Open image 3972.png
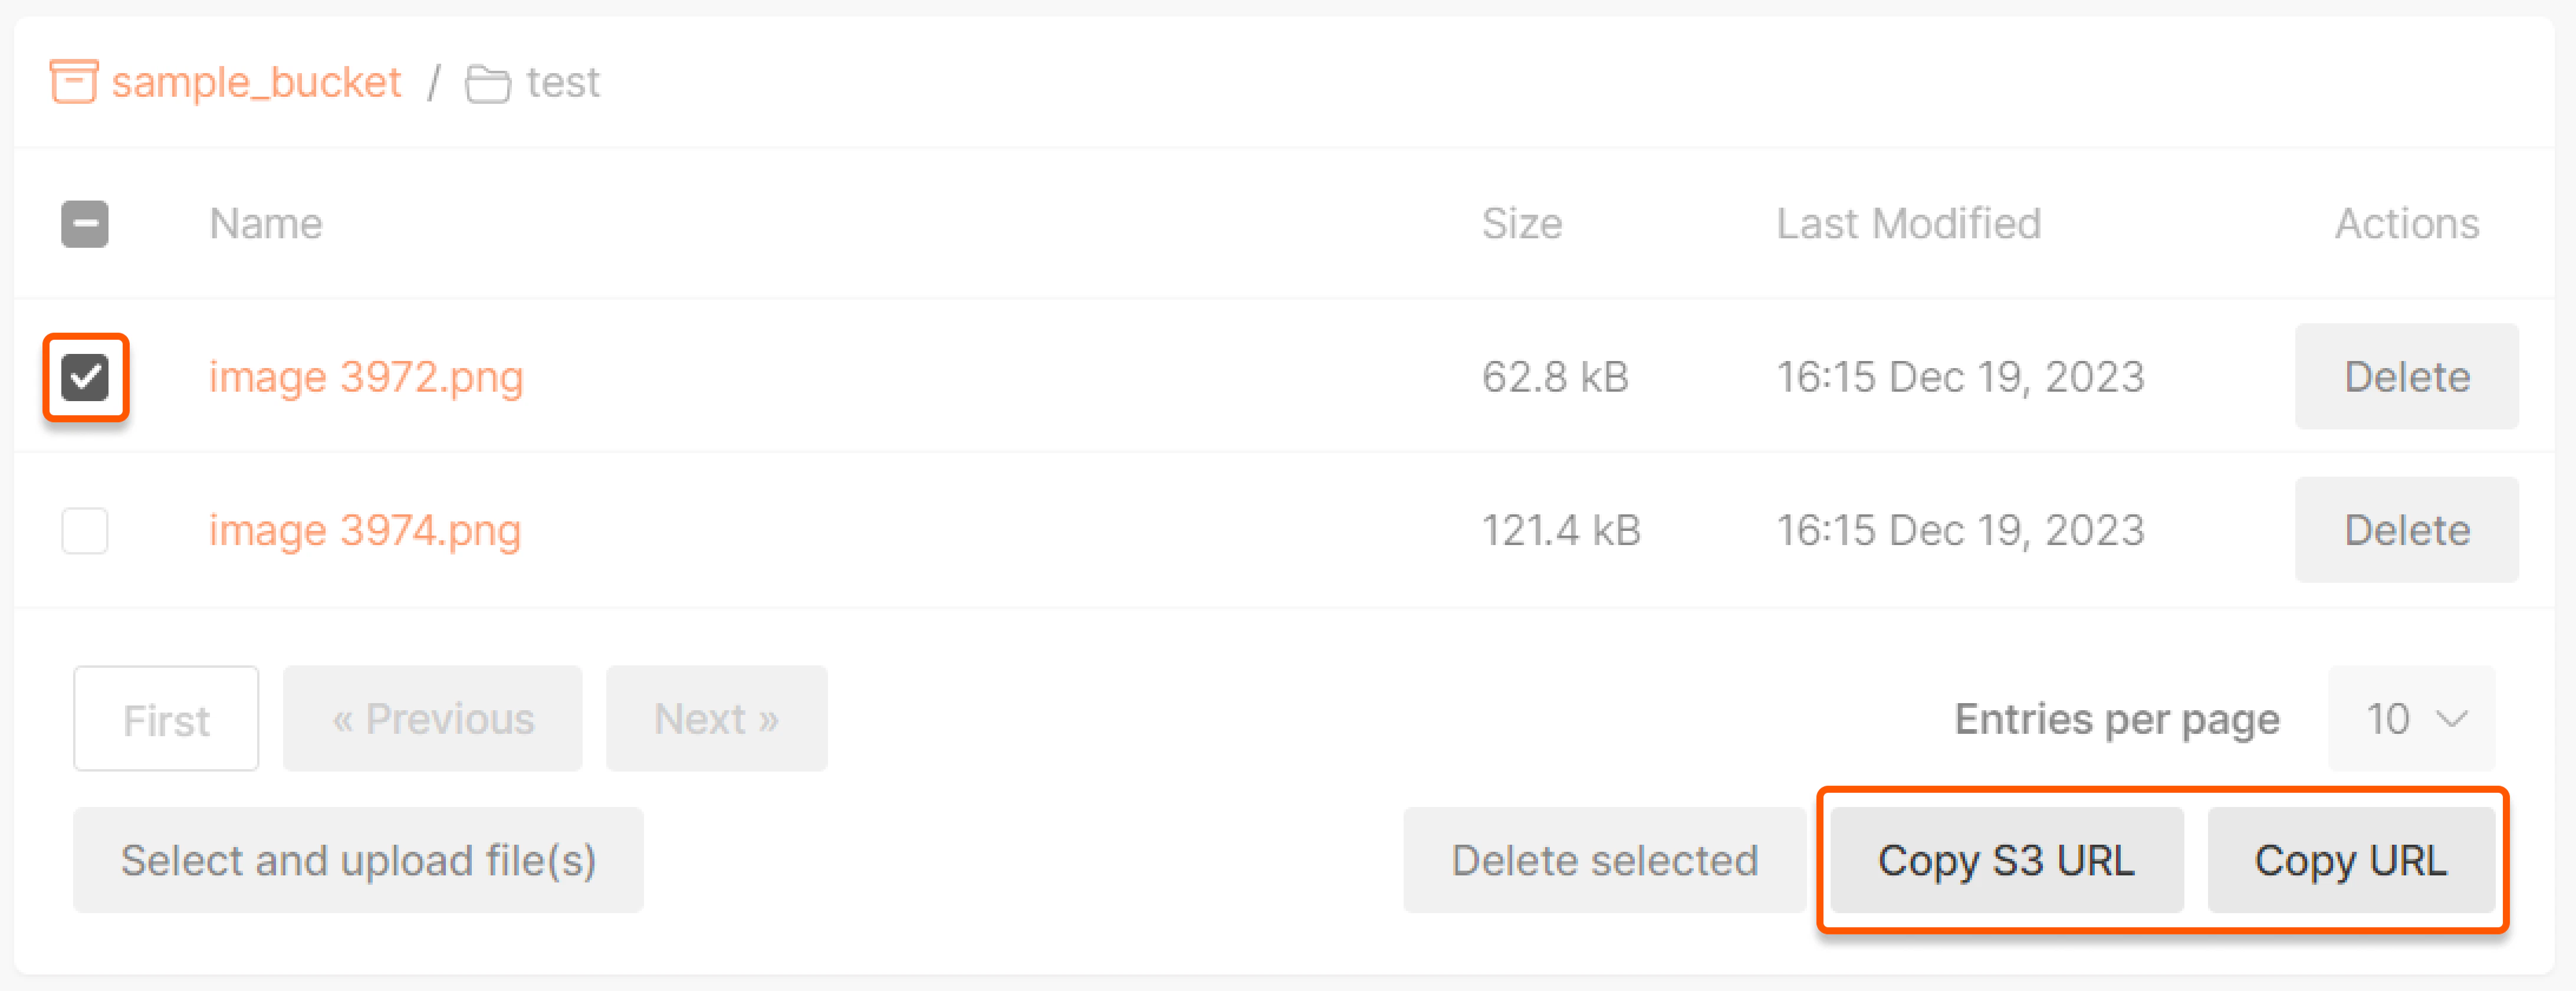 point(366,377)
